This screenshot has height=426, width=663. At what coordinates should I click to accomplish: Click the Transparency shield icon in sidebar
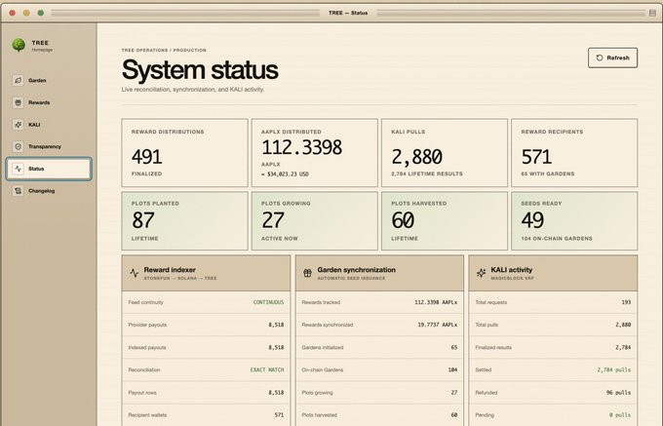[x=18, y=146]
